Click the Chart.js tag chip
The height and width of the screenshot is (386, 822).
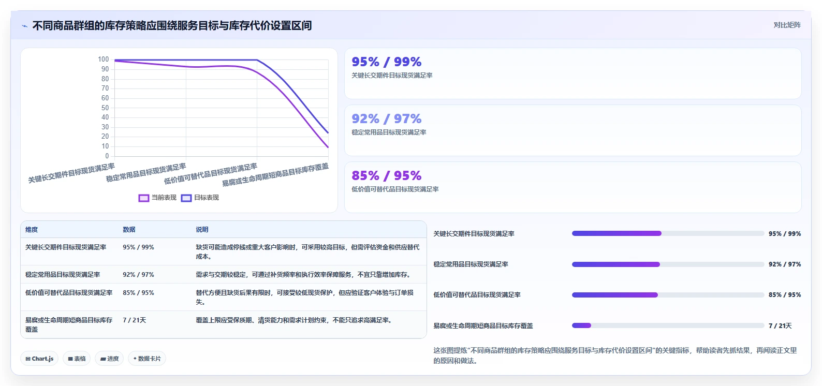pos(39,359)
